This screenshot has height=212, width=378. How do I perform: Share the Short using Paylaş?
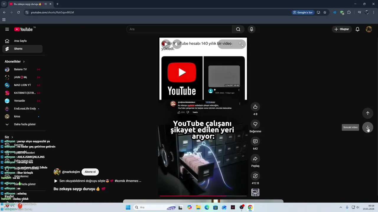coord(255,159)
